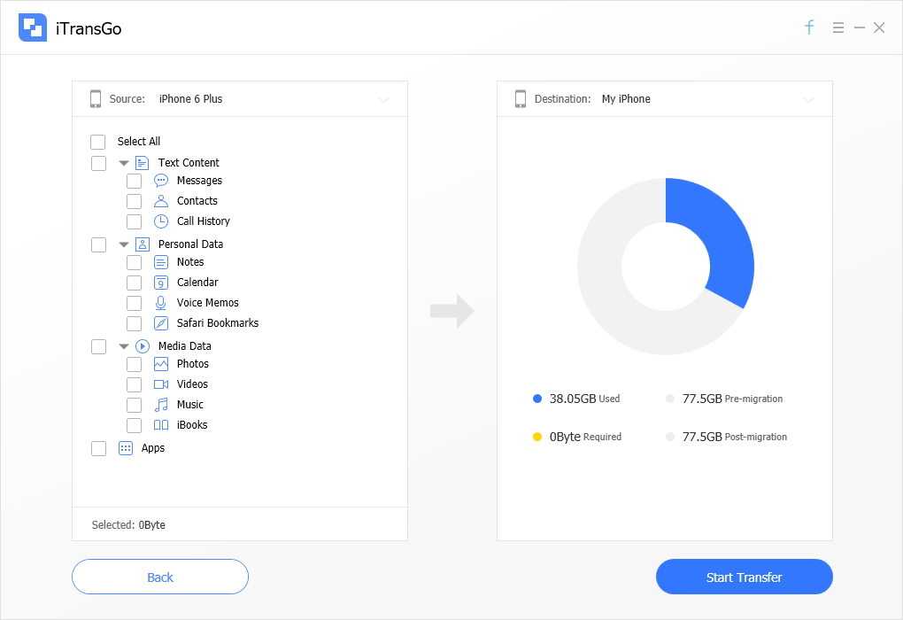This screenshot has width=903, height=620.
Task: Click the Apps grid icon
Action: click(x=126, y=448)
